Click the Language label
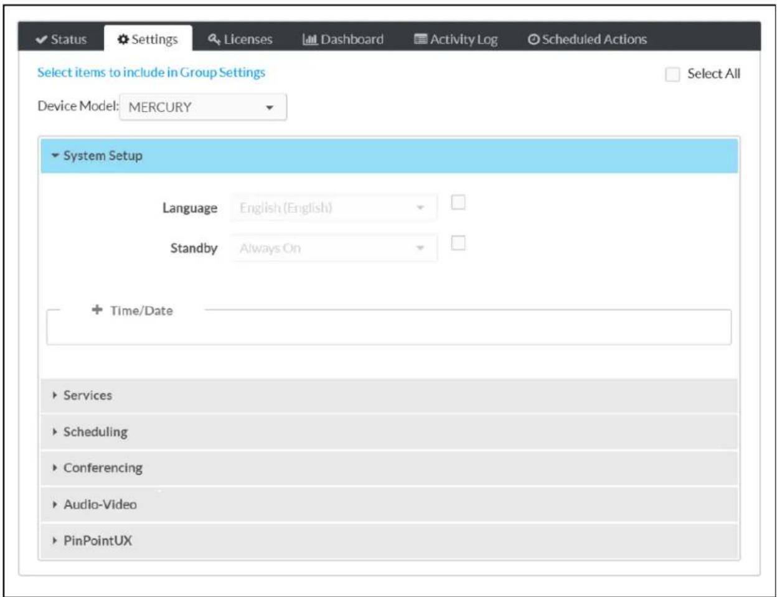 click(x=190, y=208)
